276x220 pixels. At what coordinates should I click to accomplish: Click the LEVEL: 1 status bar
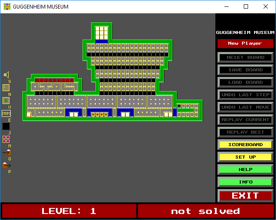(x=69, y=211)
